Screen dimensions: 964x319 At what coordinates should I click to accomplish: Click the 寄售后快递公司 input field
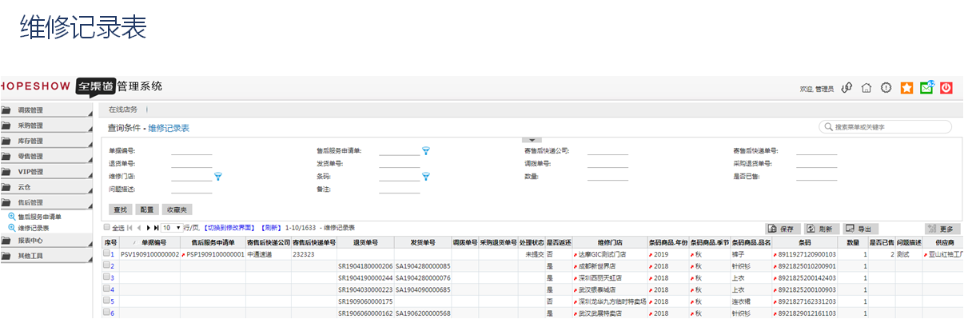tap(607, 150)
